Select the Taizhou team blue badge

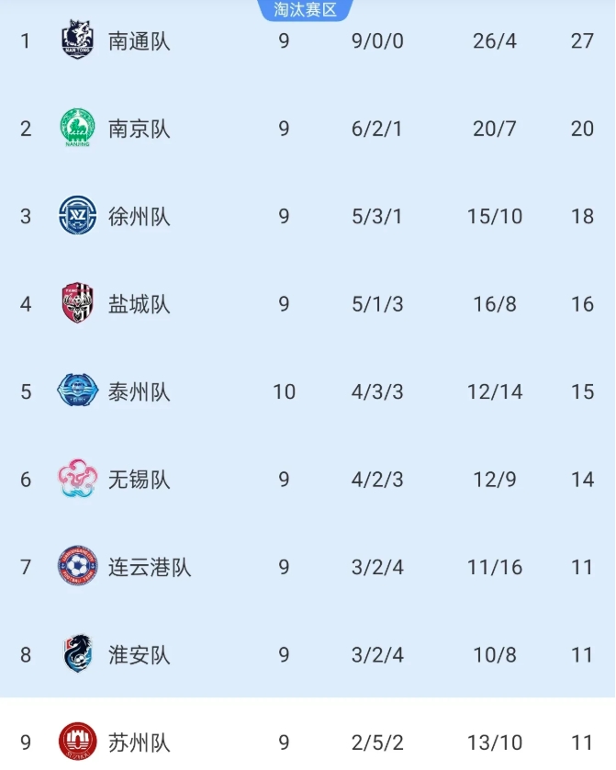tap(77, 391)
